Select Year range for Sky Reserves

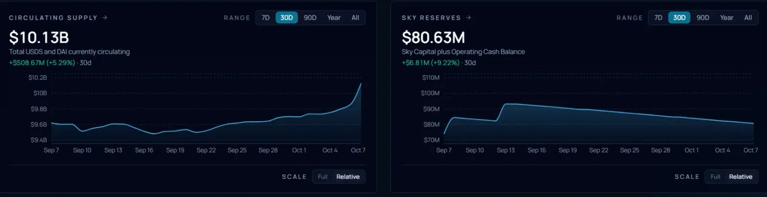(726, 18)
